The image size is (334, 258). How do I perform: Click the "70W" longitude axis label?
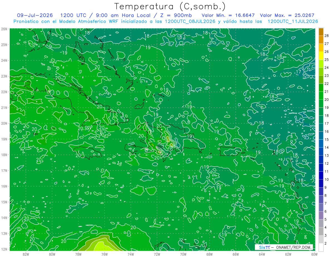coord(183,254)
